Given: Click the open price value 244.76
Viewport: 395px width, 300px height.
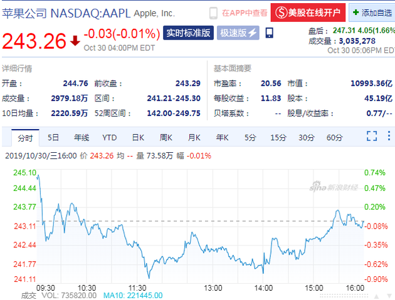Looking at the screenshot, I should click(x=75, y=83).
